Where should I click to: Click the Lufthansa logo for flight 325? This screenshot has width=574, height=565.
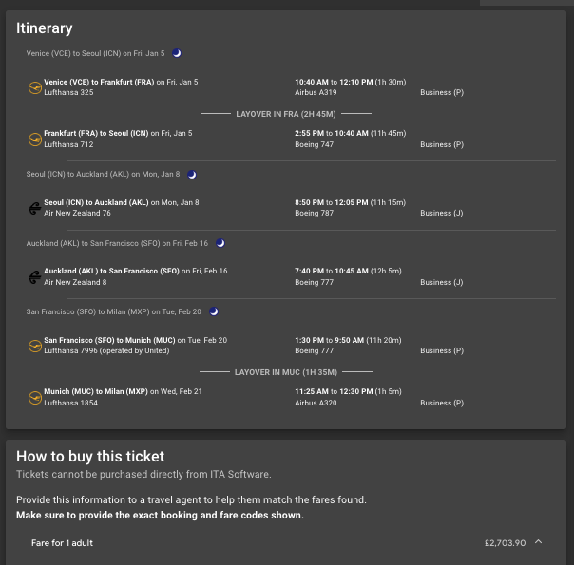tap(35, 87)
